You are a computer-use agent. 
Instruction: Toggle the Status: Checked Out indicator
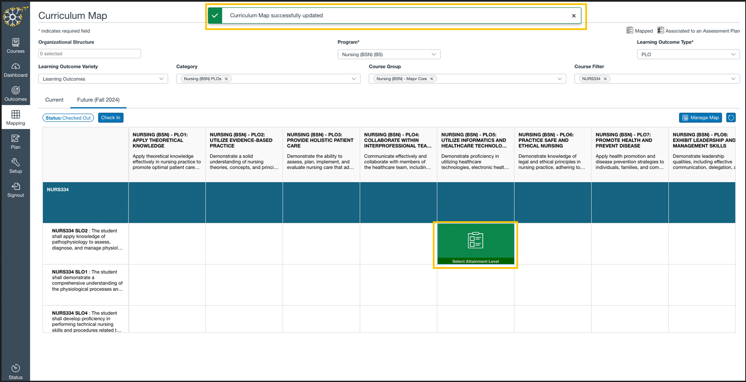coord(68,117)
